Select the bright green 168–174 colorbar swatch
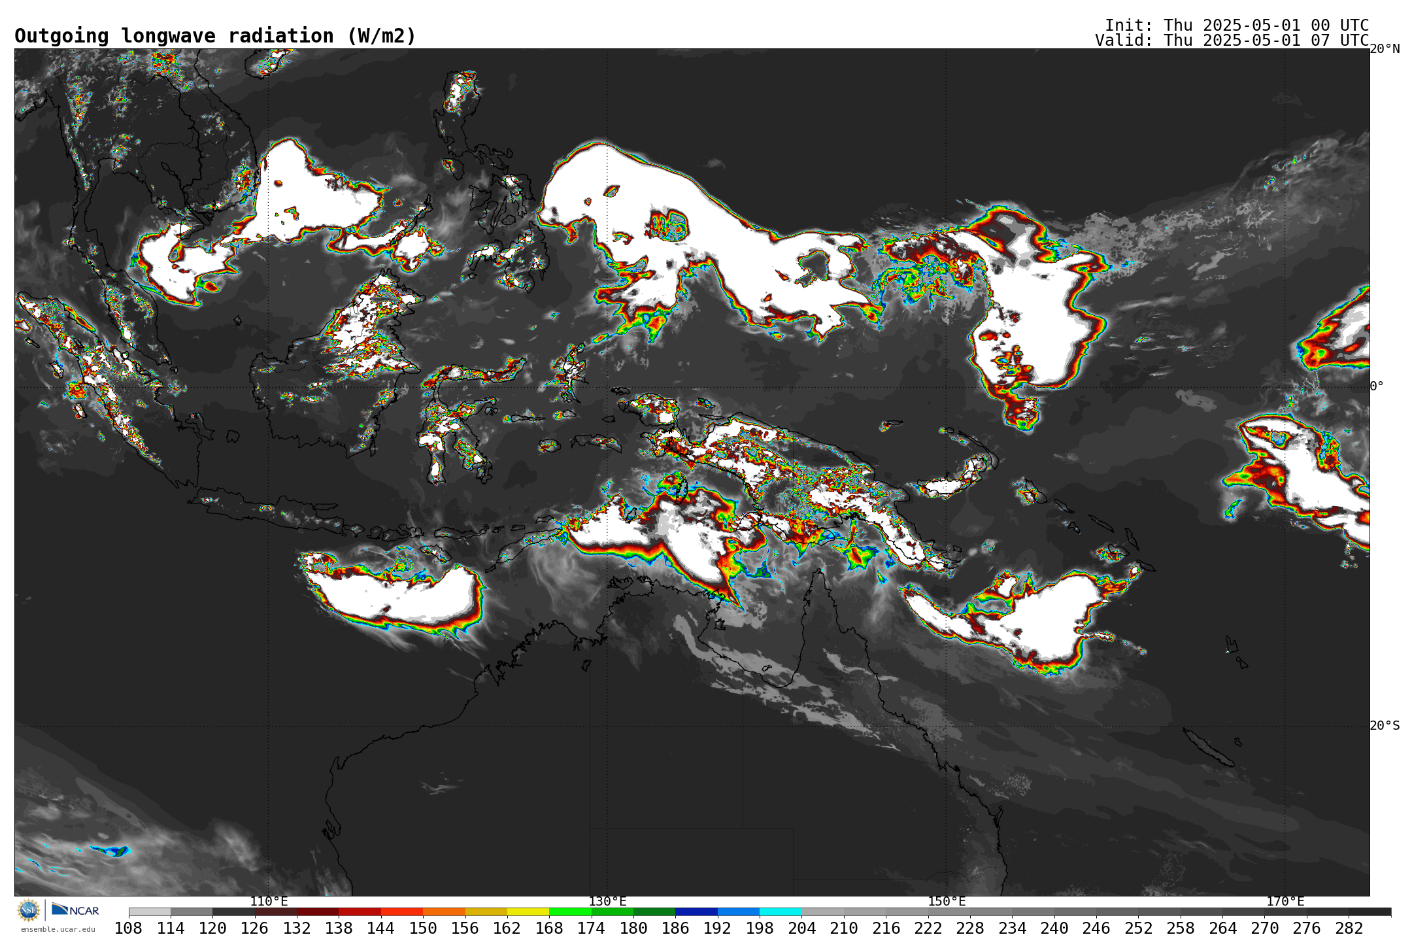This screenshot has width=1412, height=937. pyautogui.click(x=570, y=911)
